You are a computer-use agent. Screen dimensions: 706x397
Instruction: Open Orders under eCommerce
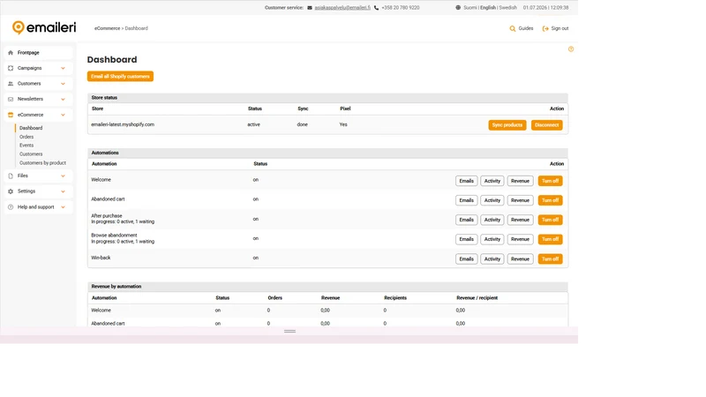(26, 137)
